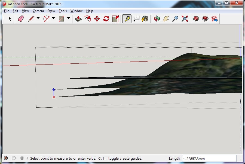Select the Rotate tool
The width and height of the screenshot is (245, 164).
tap(106, 19)
